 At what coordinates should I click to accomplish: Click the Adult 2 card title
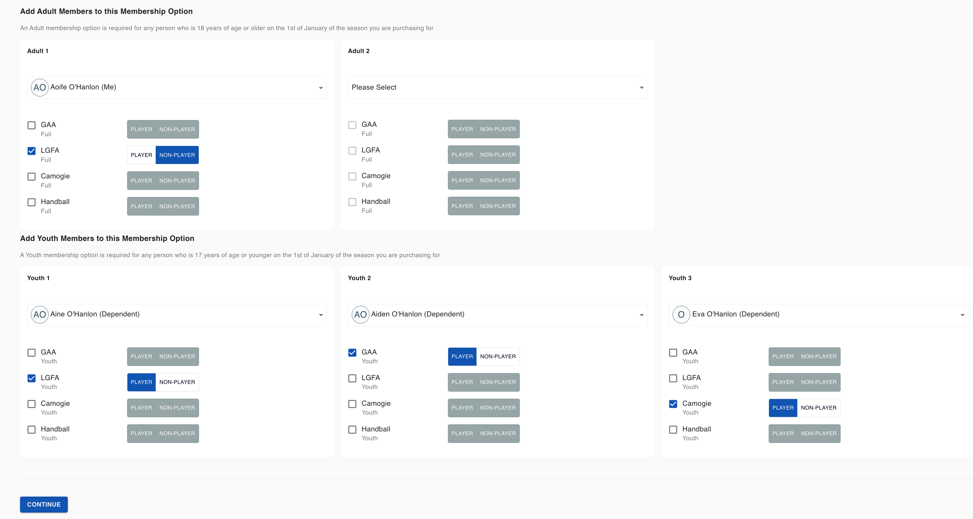tap(359, 51)
